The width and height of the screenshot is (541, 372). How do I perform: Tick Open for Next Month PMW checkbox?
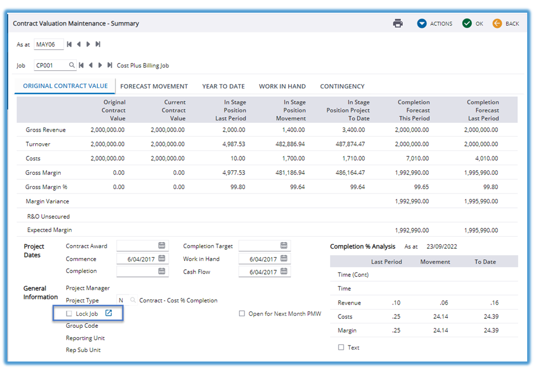[x=242, y=313]
